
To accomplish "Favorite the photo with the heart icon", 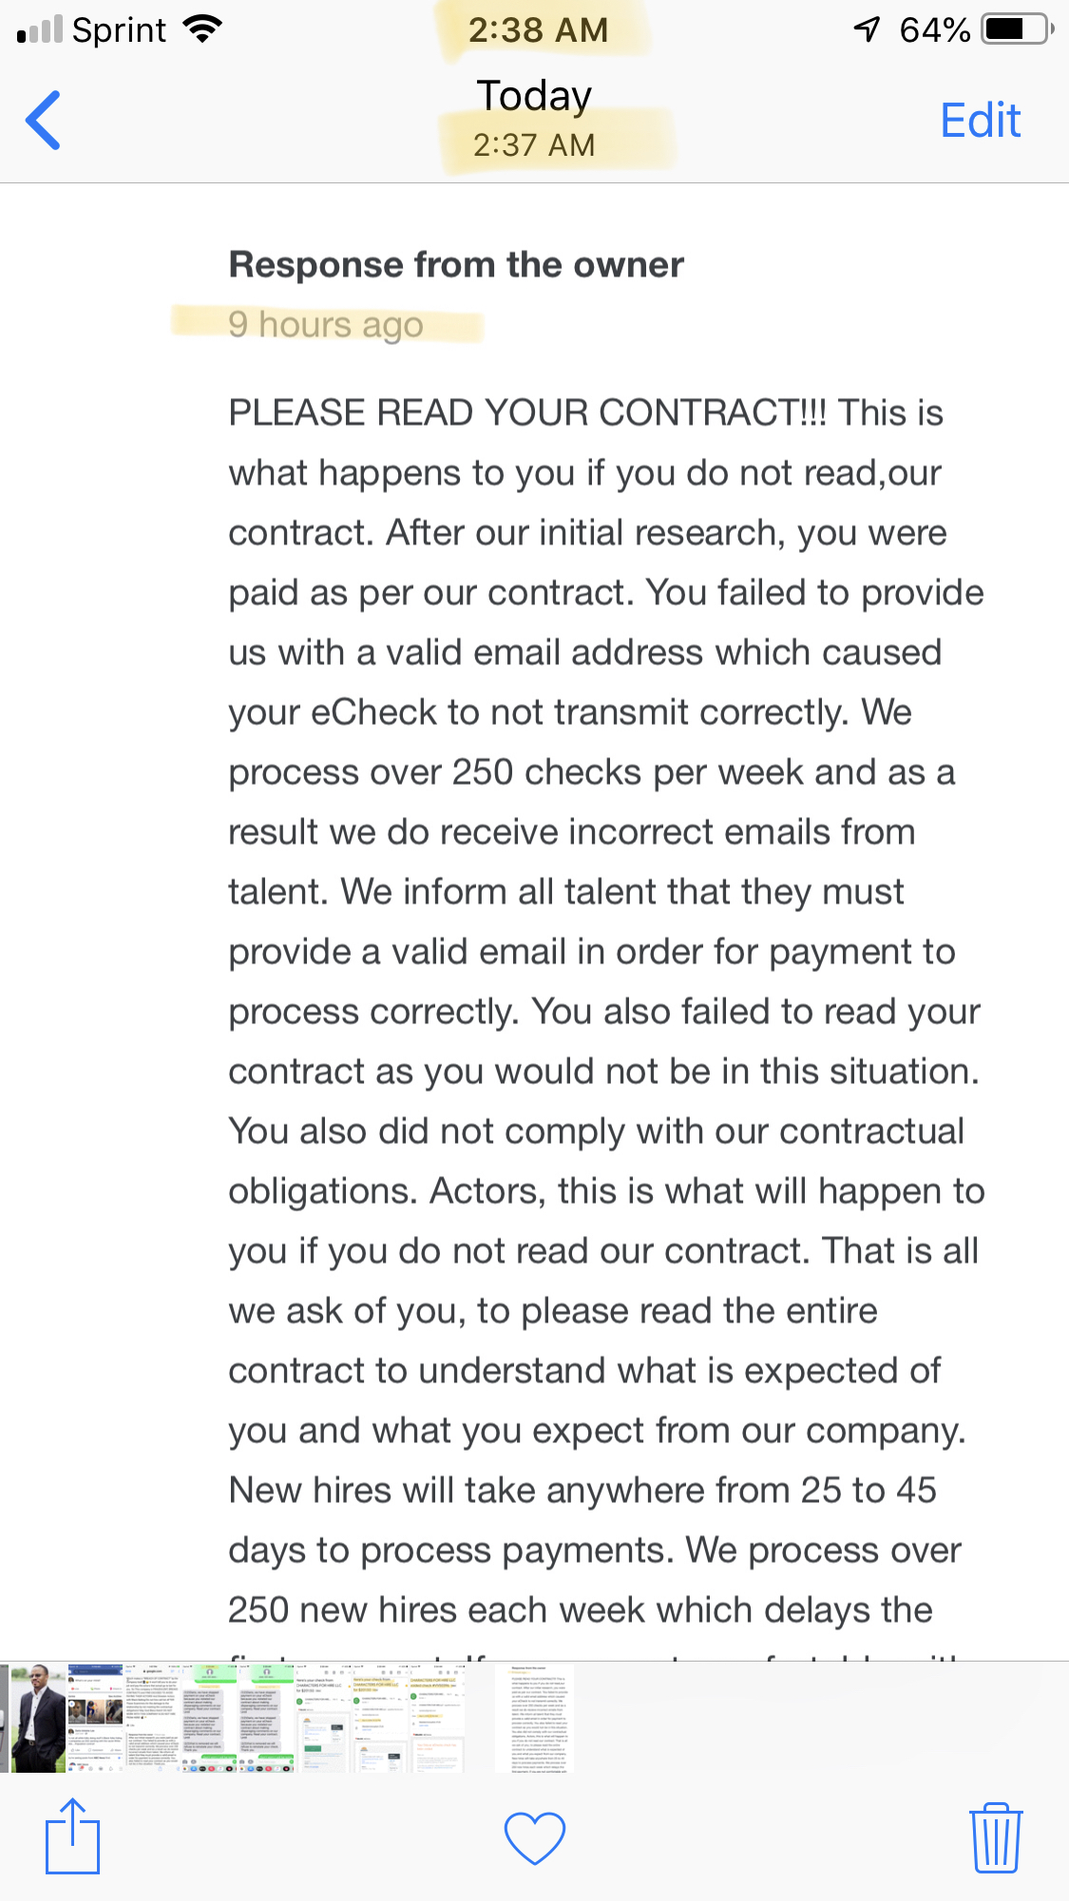I will coord(534,1837).
